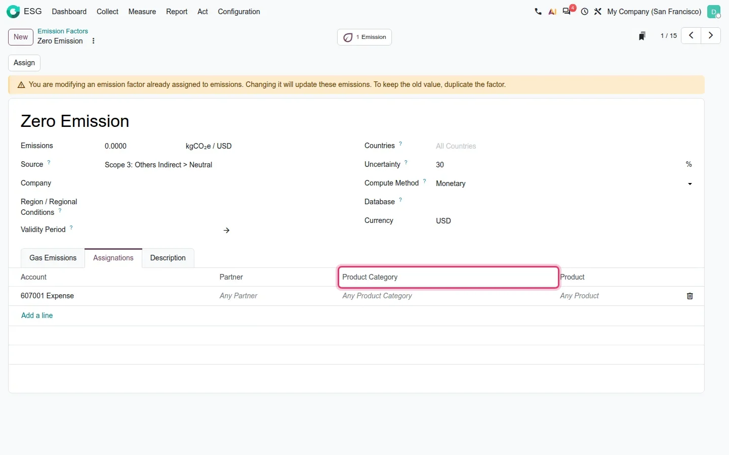
Task: Show help tooltip for Validity Period
Action: 71,227
